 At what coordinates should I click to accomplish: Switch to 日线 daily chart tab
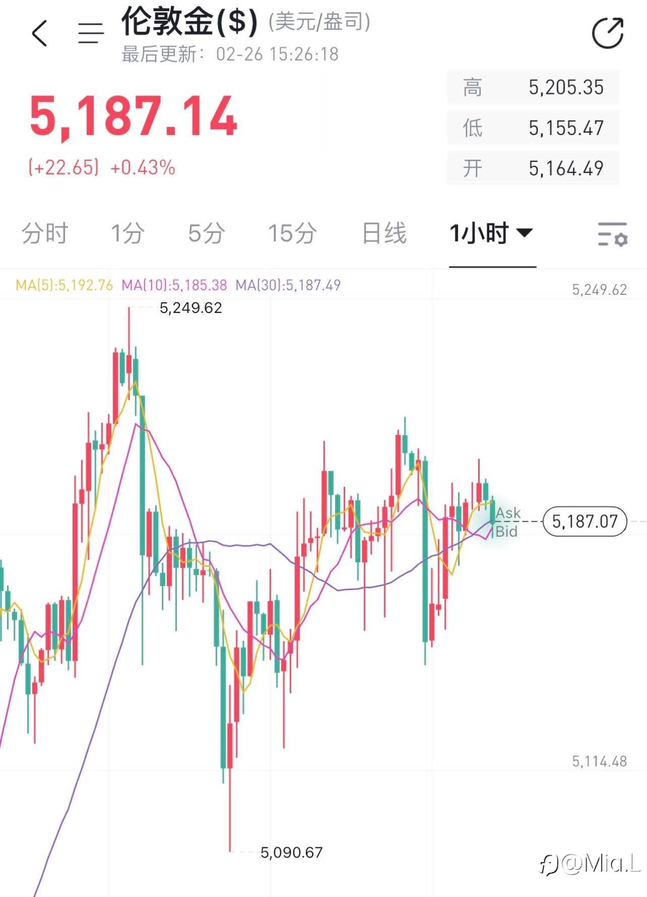[x=384, y=234]
